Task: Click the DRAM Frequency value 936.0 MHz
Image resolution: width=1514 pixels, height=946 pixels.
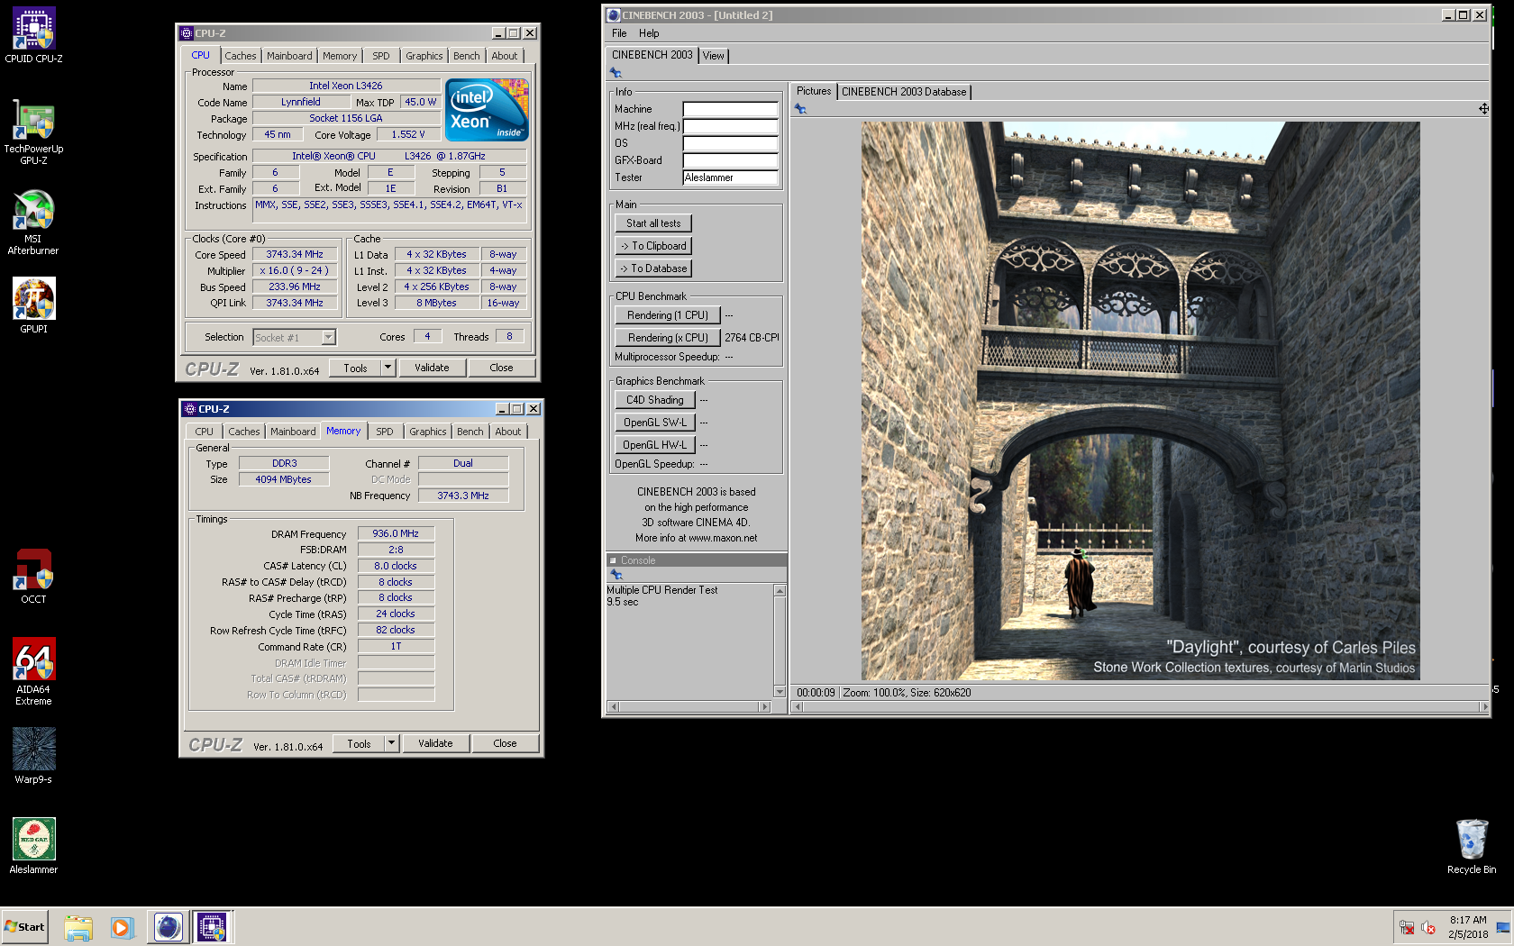Action: (x=396, y=533)
